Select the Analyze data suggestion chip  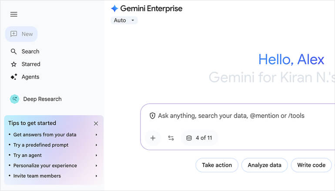click(265, 165)
